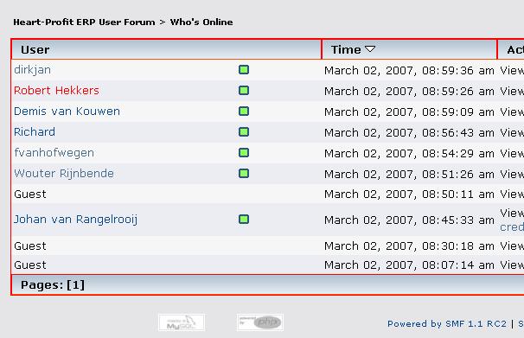Click the Powered by SMF 1.1 RC2 link
This screenshot has height=338, width=524.
(x=447, y=323)
